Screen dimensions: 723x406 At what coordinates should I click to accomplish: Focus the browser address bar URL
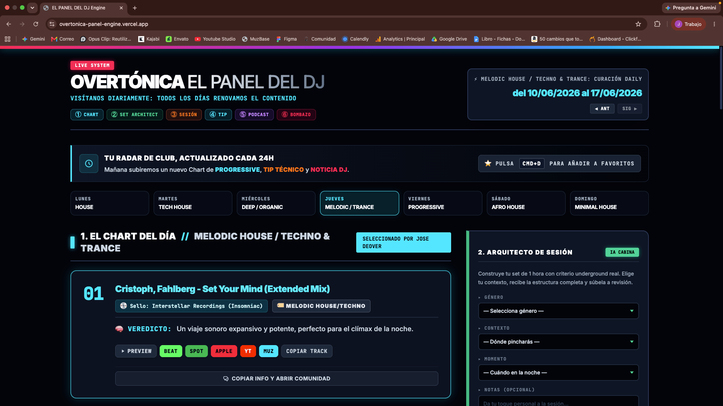click(104, 24)
